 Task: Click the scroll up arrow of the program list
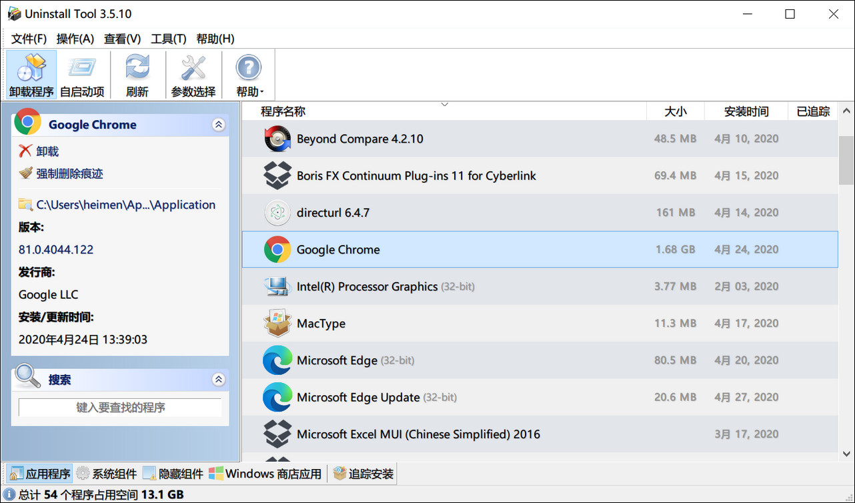pos(846,111)
